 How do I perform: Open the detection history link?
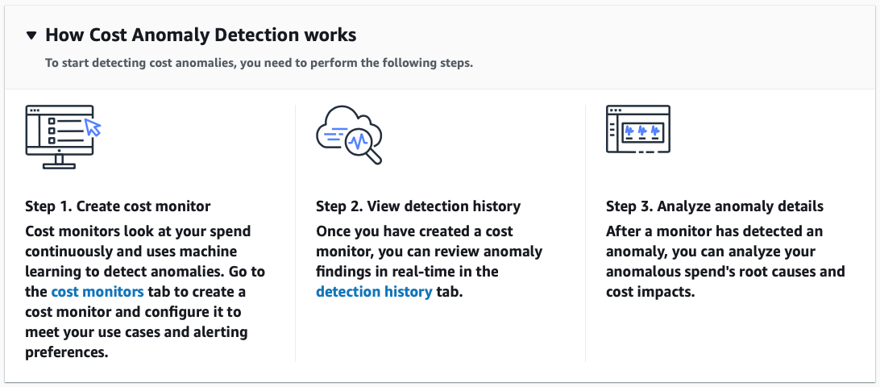(x=374, y=292)
